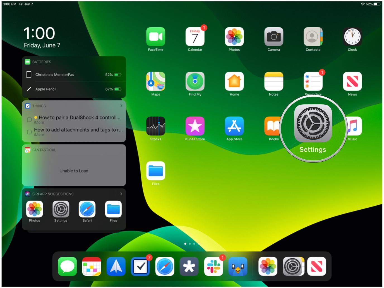Screen dimensions: 384x288
Task: Check off the DualShock 4 controller task
Action: click(29, 120)
